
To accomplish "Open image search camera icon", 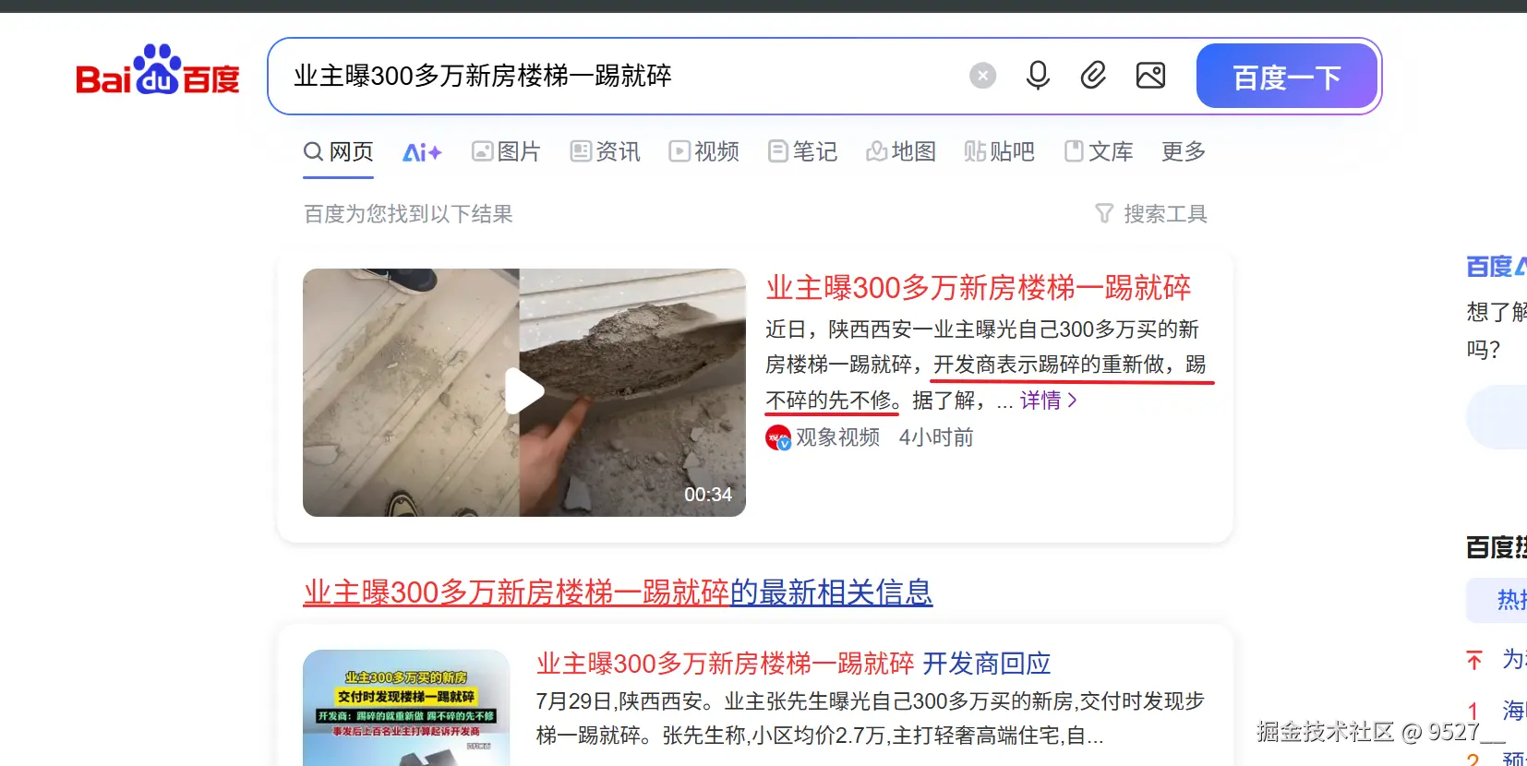I will pyautogui.click(x=1150, y=76).
